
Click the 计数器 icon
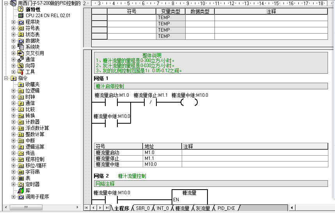(21, 122)
